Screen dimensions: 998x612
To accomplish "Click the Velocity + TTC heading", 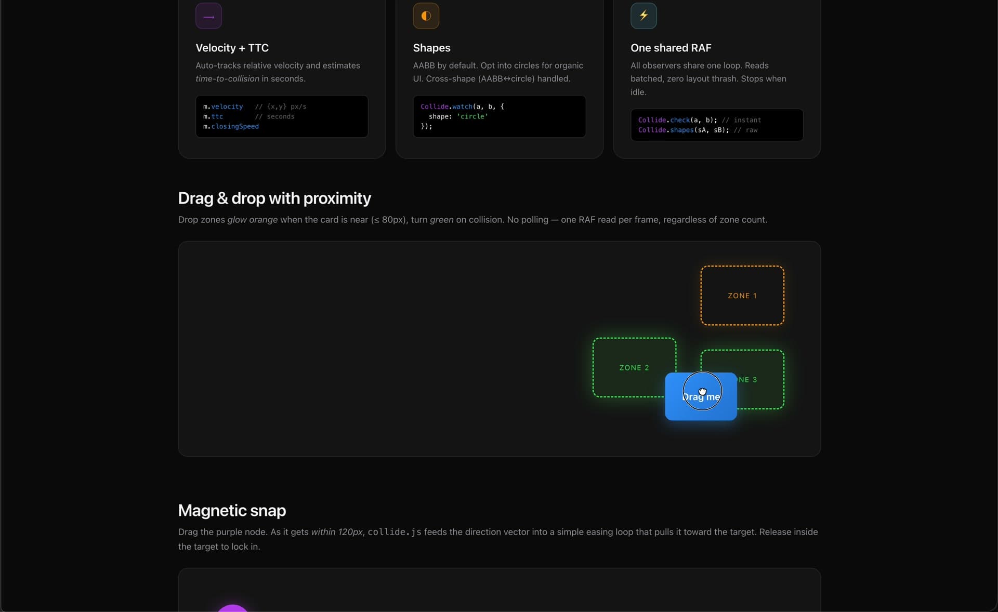I will point(232,48).
